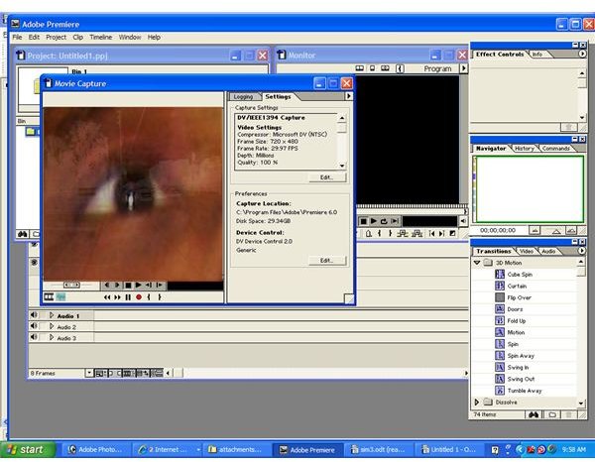Switch Monitor to dual view

(359, 68)
